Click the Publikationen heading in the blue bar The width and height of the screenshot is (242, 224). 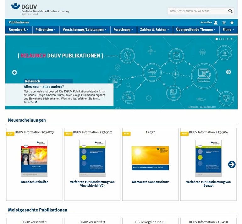pyautogui.click(x=19, y=22)
